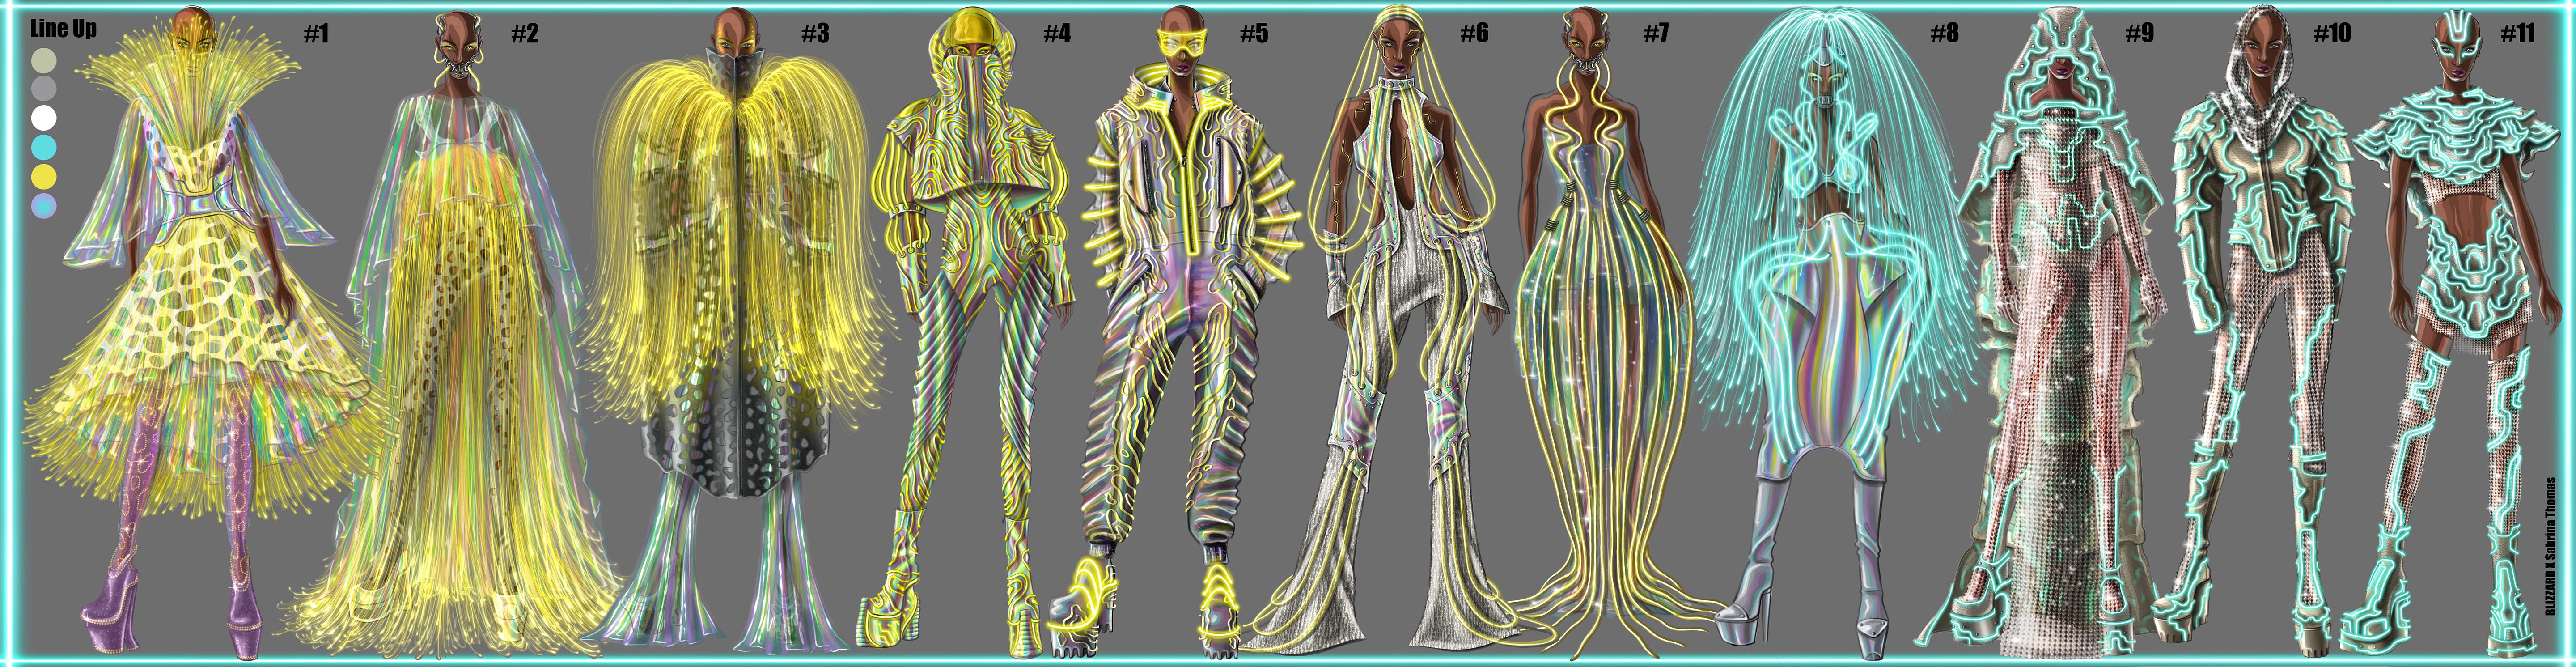Select the gray color swatch
2576x667 pixels.
[43, 89]
